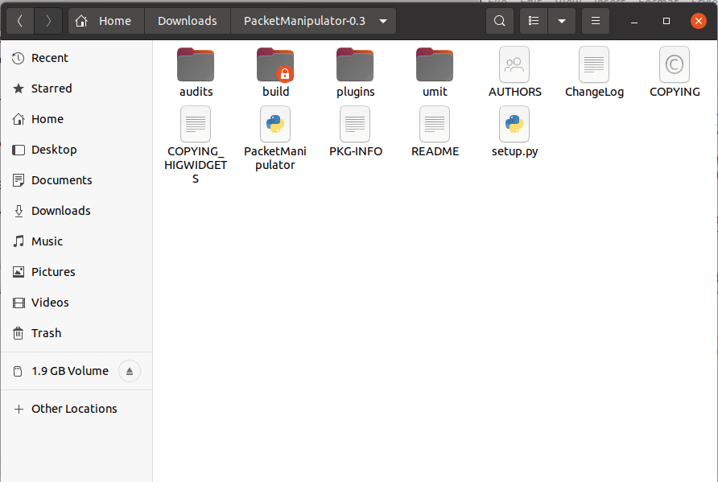The width and height of the screenshot is (718, 482).
Task: Open the hamburger main menu
Action: point(596,21)
